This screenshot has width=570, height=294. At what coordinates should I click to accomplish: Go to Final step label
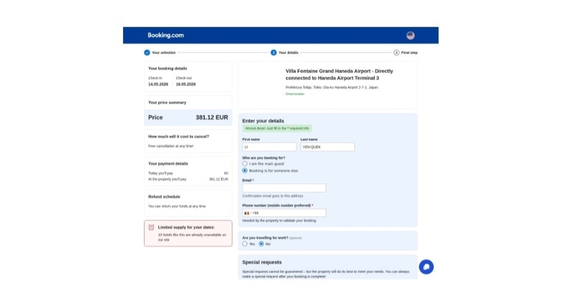tap(409, 53)
